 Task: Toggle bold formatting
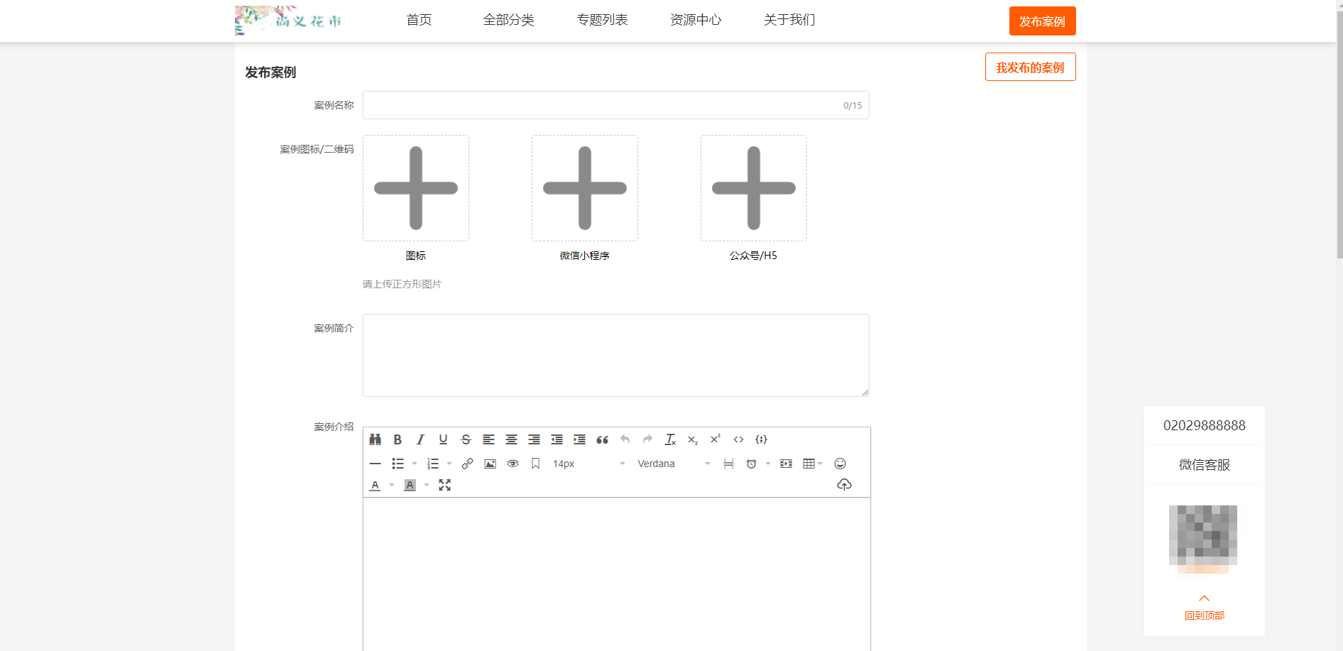click(398, 439)
